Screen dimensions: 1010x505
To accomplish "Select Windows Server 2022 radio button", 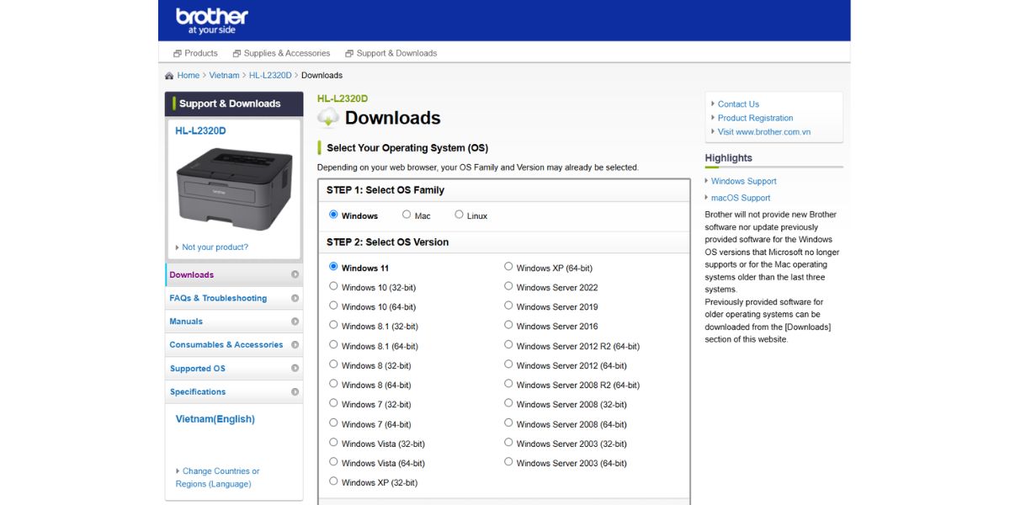I will tap(508, 286).
